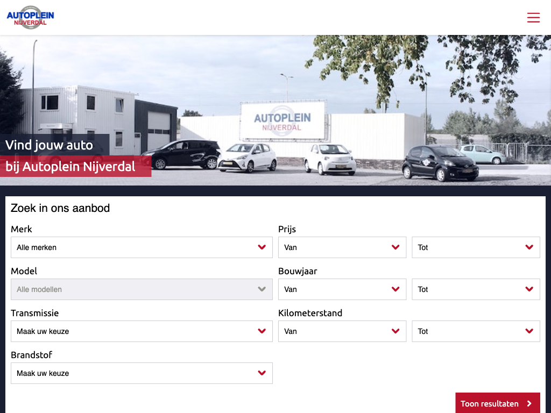Expand the Kilometerstand 'Van' dropdown
This screenshot has height=413, width=551.
[x=342, y=331]
